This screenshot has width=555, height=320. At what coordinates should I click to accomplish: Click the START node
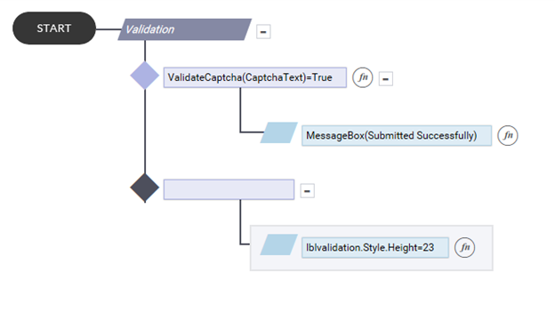pyautogui.click(x=54, y=28)
